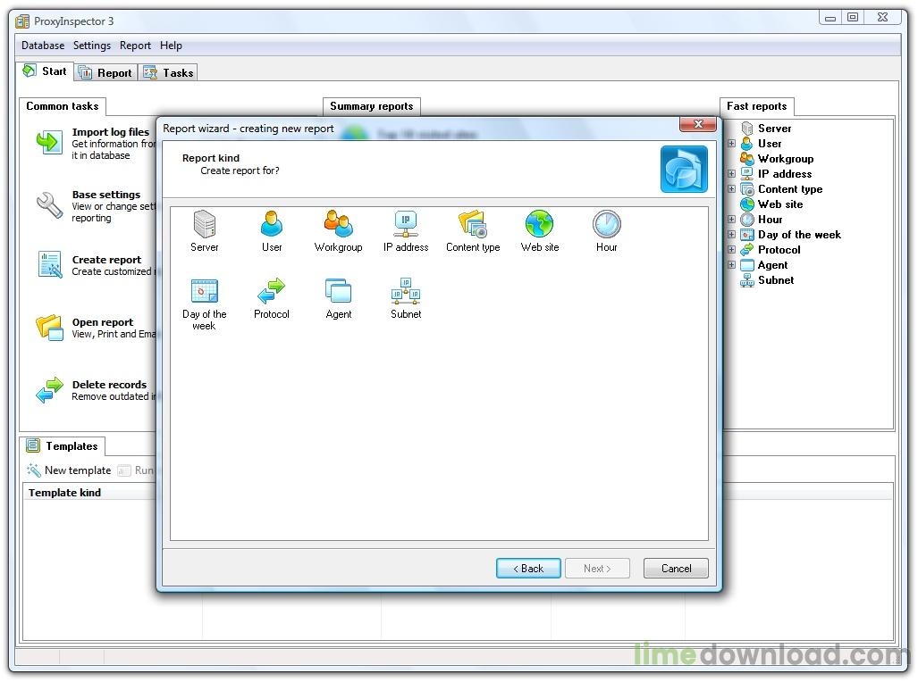Screen dimensions: 918x682
Task: Select Agent in Fast reports tree
Action: click(x=772, y=265)
